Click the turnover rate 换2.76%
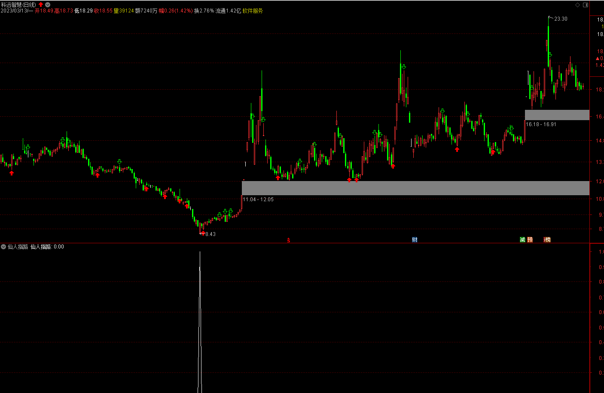The width and height of the screenshot is (604, 393). pyautogui.click(x=204, y=11)
